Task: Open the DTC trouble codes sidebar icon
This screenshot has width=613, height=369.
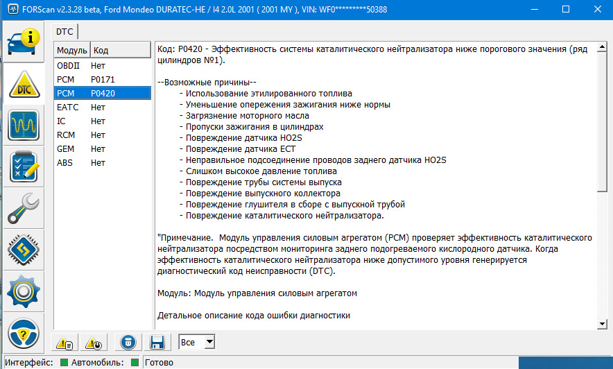Action: point(24,84)
